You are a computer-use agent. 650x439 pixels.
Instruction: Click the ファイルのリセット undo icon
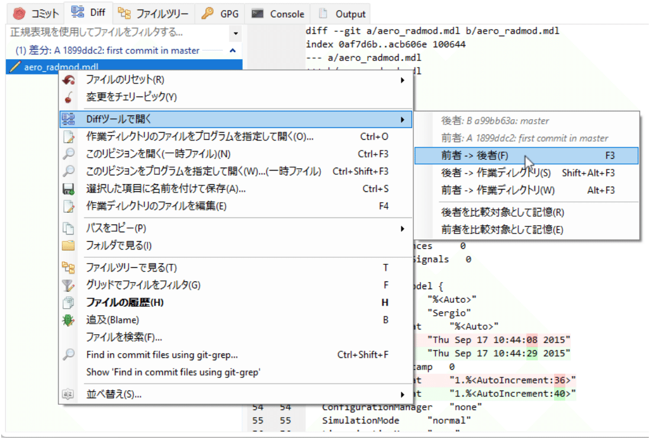[x=69, y=79]
